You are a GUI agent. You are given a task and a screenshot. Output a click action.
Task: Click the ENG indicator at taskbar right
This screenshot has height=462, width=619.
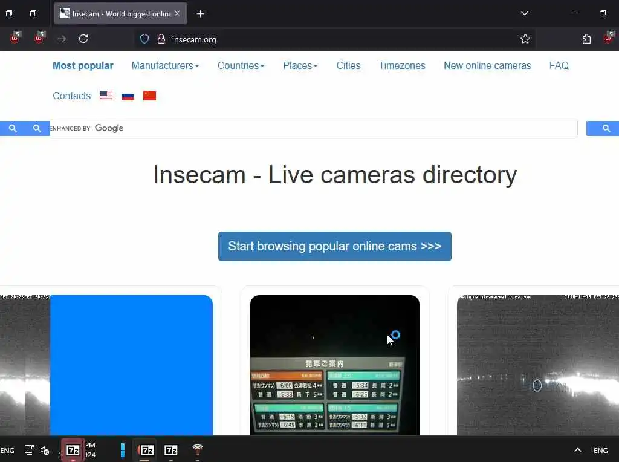click(x=600, y=451)
